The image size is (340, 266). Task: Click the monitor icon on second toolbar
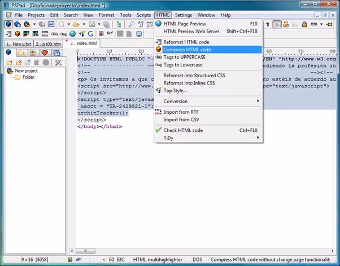coord(139,34)
